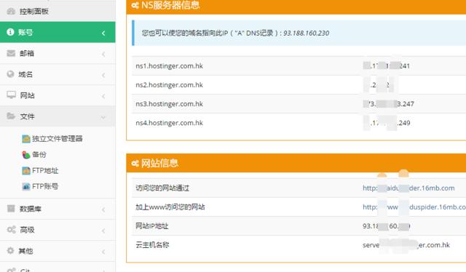Click the IP 93.188.160.230 text
466x272 pixels.
[x=306, y=33]
